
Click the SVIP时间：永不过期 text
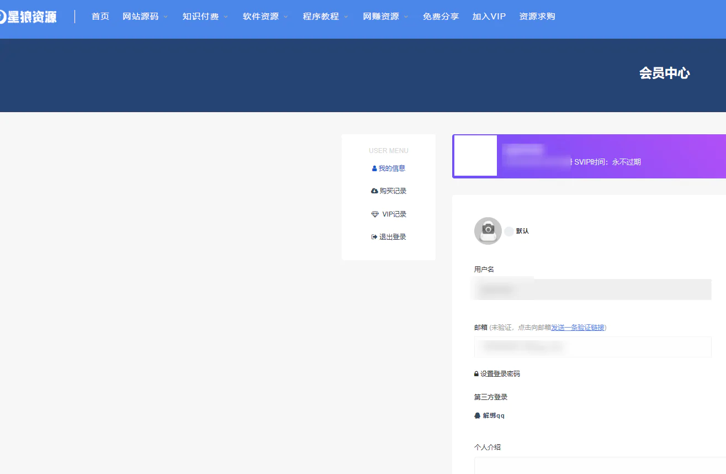click(x=608, y=162)
